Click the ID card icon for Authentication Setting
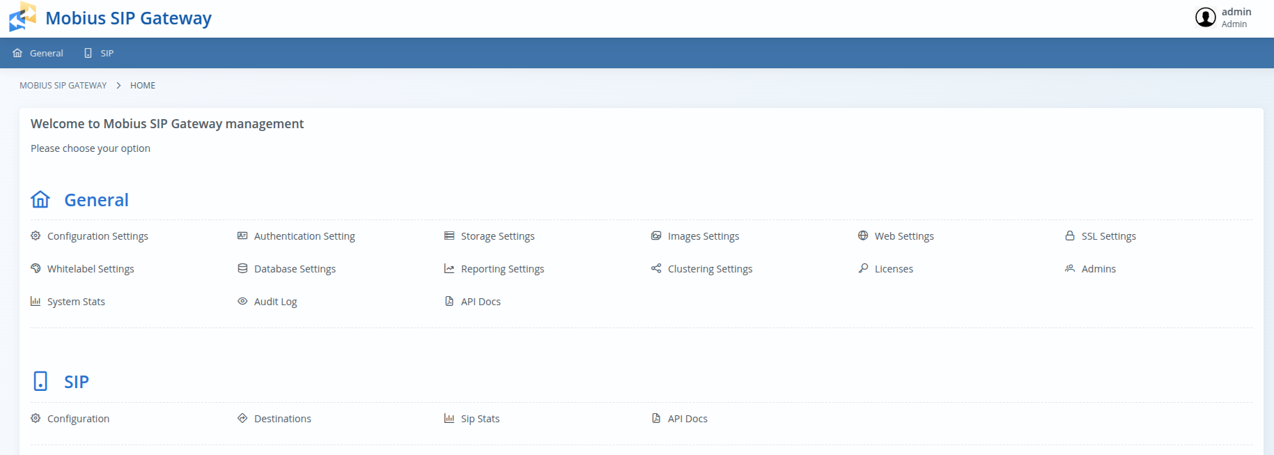 pos(242,236)
